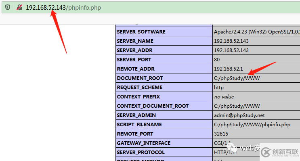Viewport: 300px width, 161px height.
Task: Select the SERVER_NAME value 192.168.52.143
Action: tap(231, 41)
